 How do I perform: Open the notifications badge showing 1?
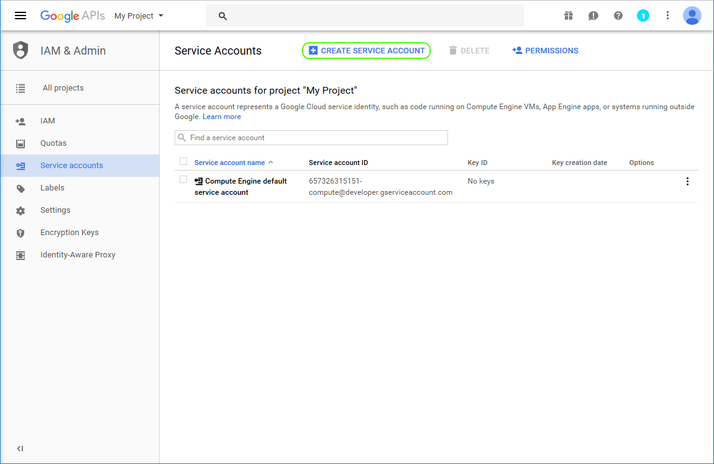(643, 16)
